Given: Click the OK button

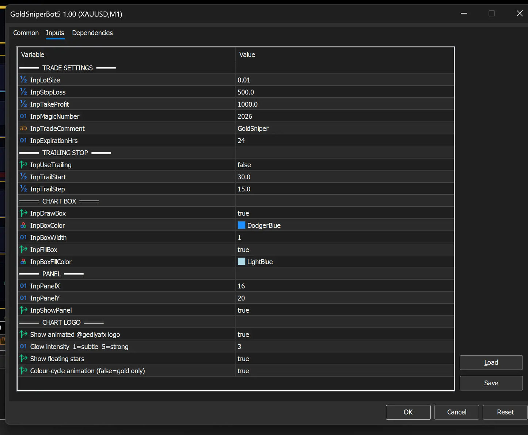Looking at the screenshot, I should pyautogui.click(x=408, y=412).
